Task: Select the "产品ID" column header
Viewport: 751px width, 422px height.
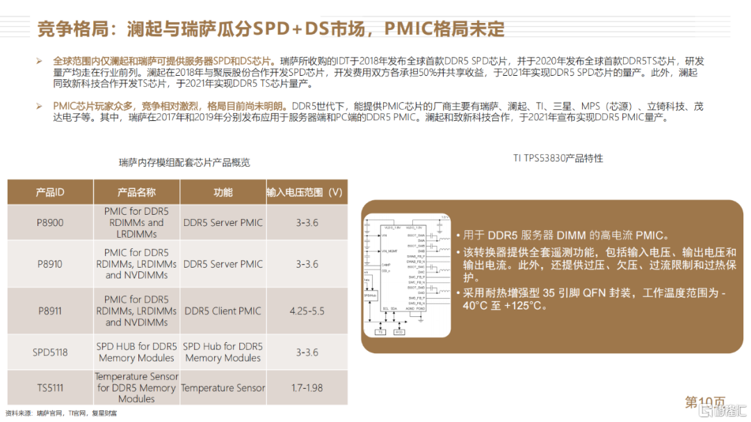Action: [50, 192]
